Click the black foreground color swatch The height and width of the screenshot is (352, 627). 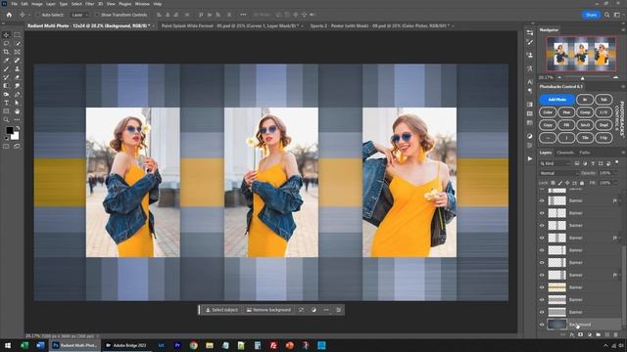[9, 130]
